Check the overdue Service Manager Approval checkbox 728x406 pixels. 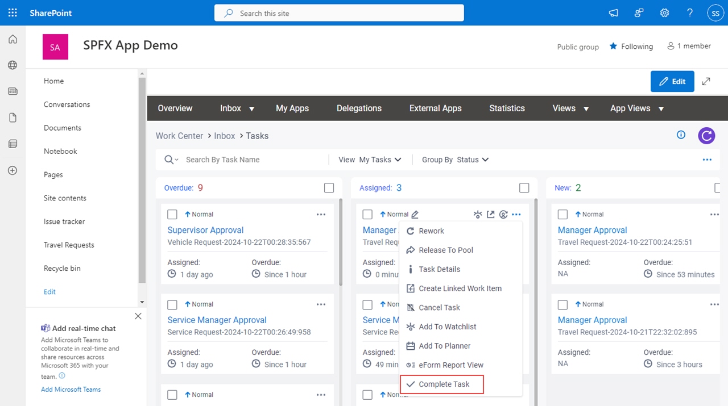[172, 304]
